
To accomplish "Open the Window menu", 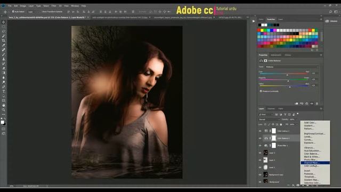I will click(75, 6).
